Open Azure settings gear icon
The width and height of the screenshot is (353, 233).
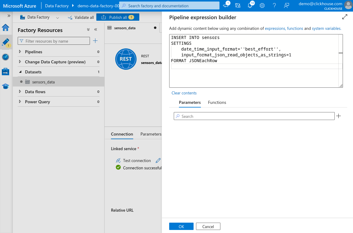[262, 5]
